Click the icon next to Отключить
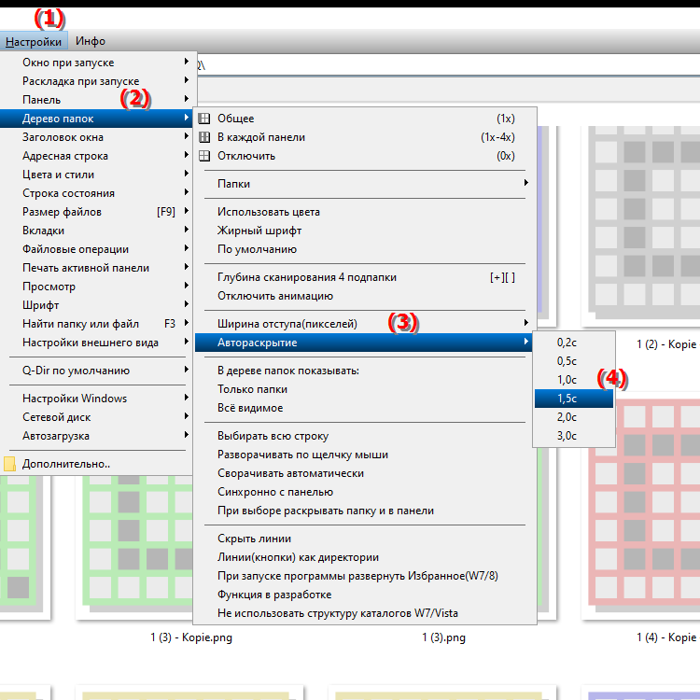 [204, 156]
